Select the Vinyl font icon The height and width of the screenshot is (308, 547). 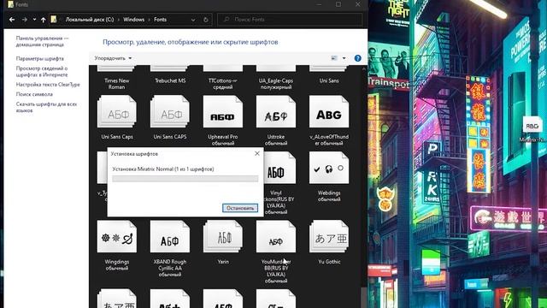point(279,168)
